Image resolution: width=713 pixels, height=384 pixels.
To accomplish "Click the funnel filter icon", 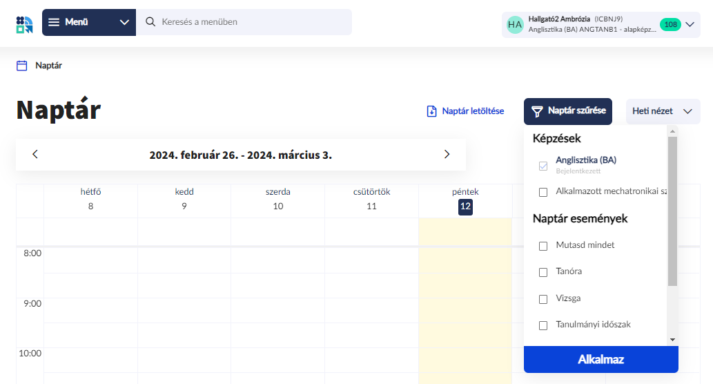I will point(537,111).
